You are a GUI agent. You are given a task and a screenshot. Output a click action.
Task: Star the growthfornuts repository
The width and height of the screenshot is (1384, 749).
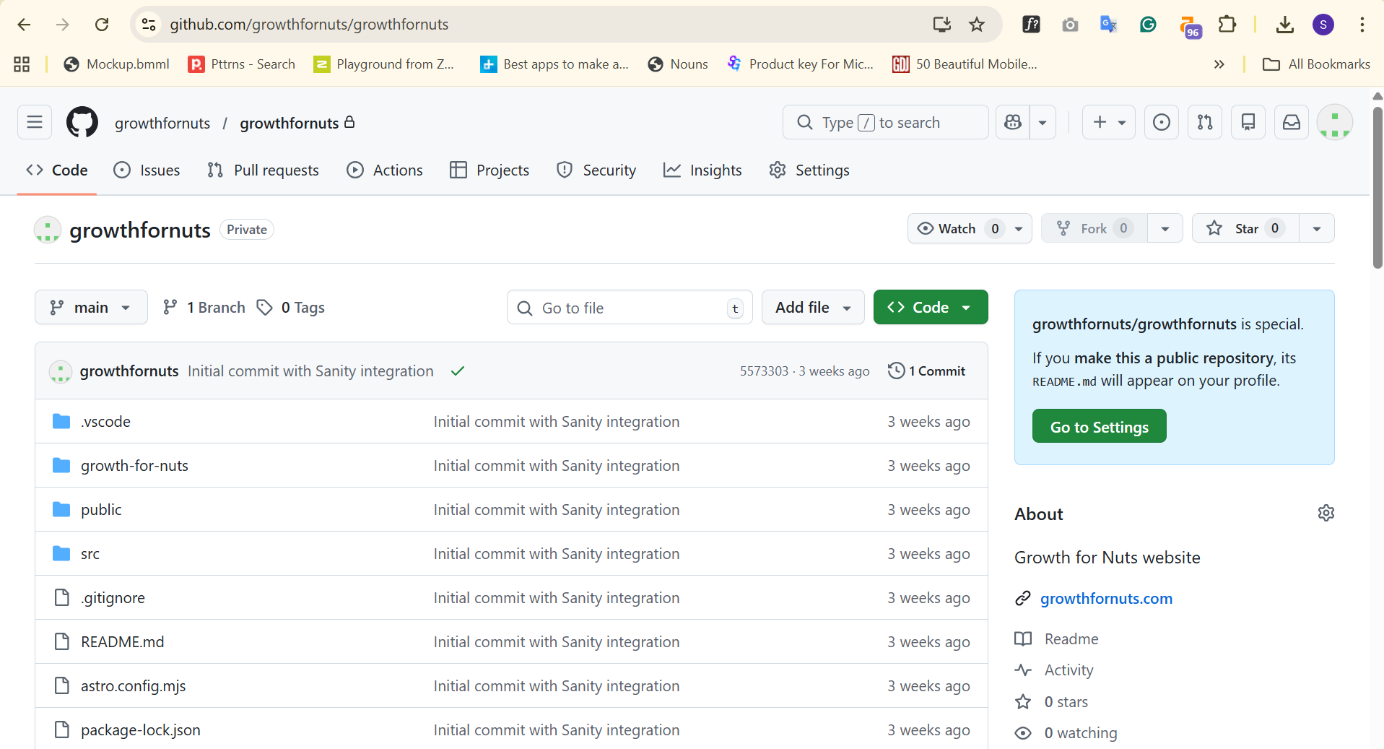click(x=1246, y=228)
